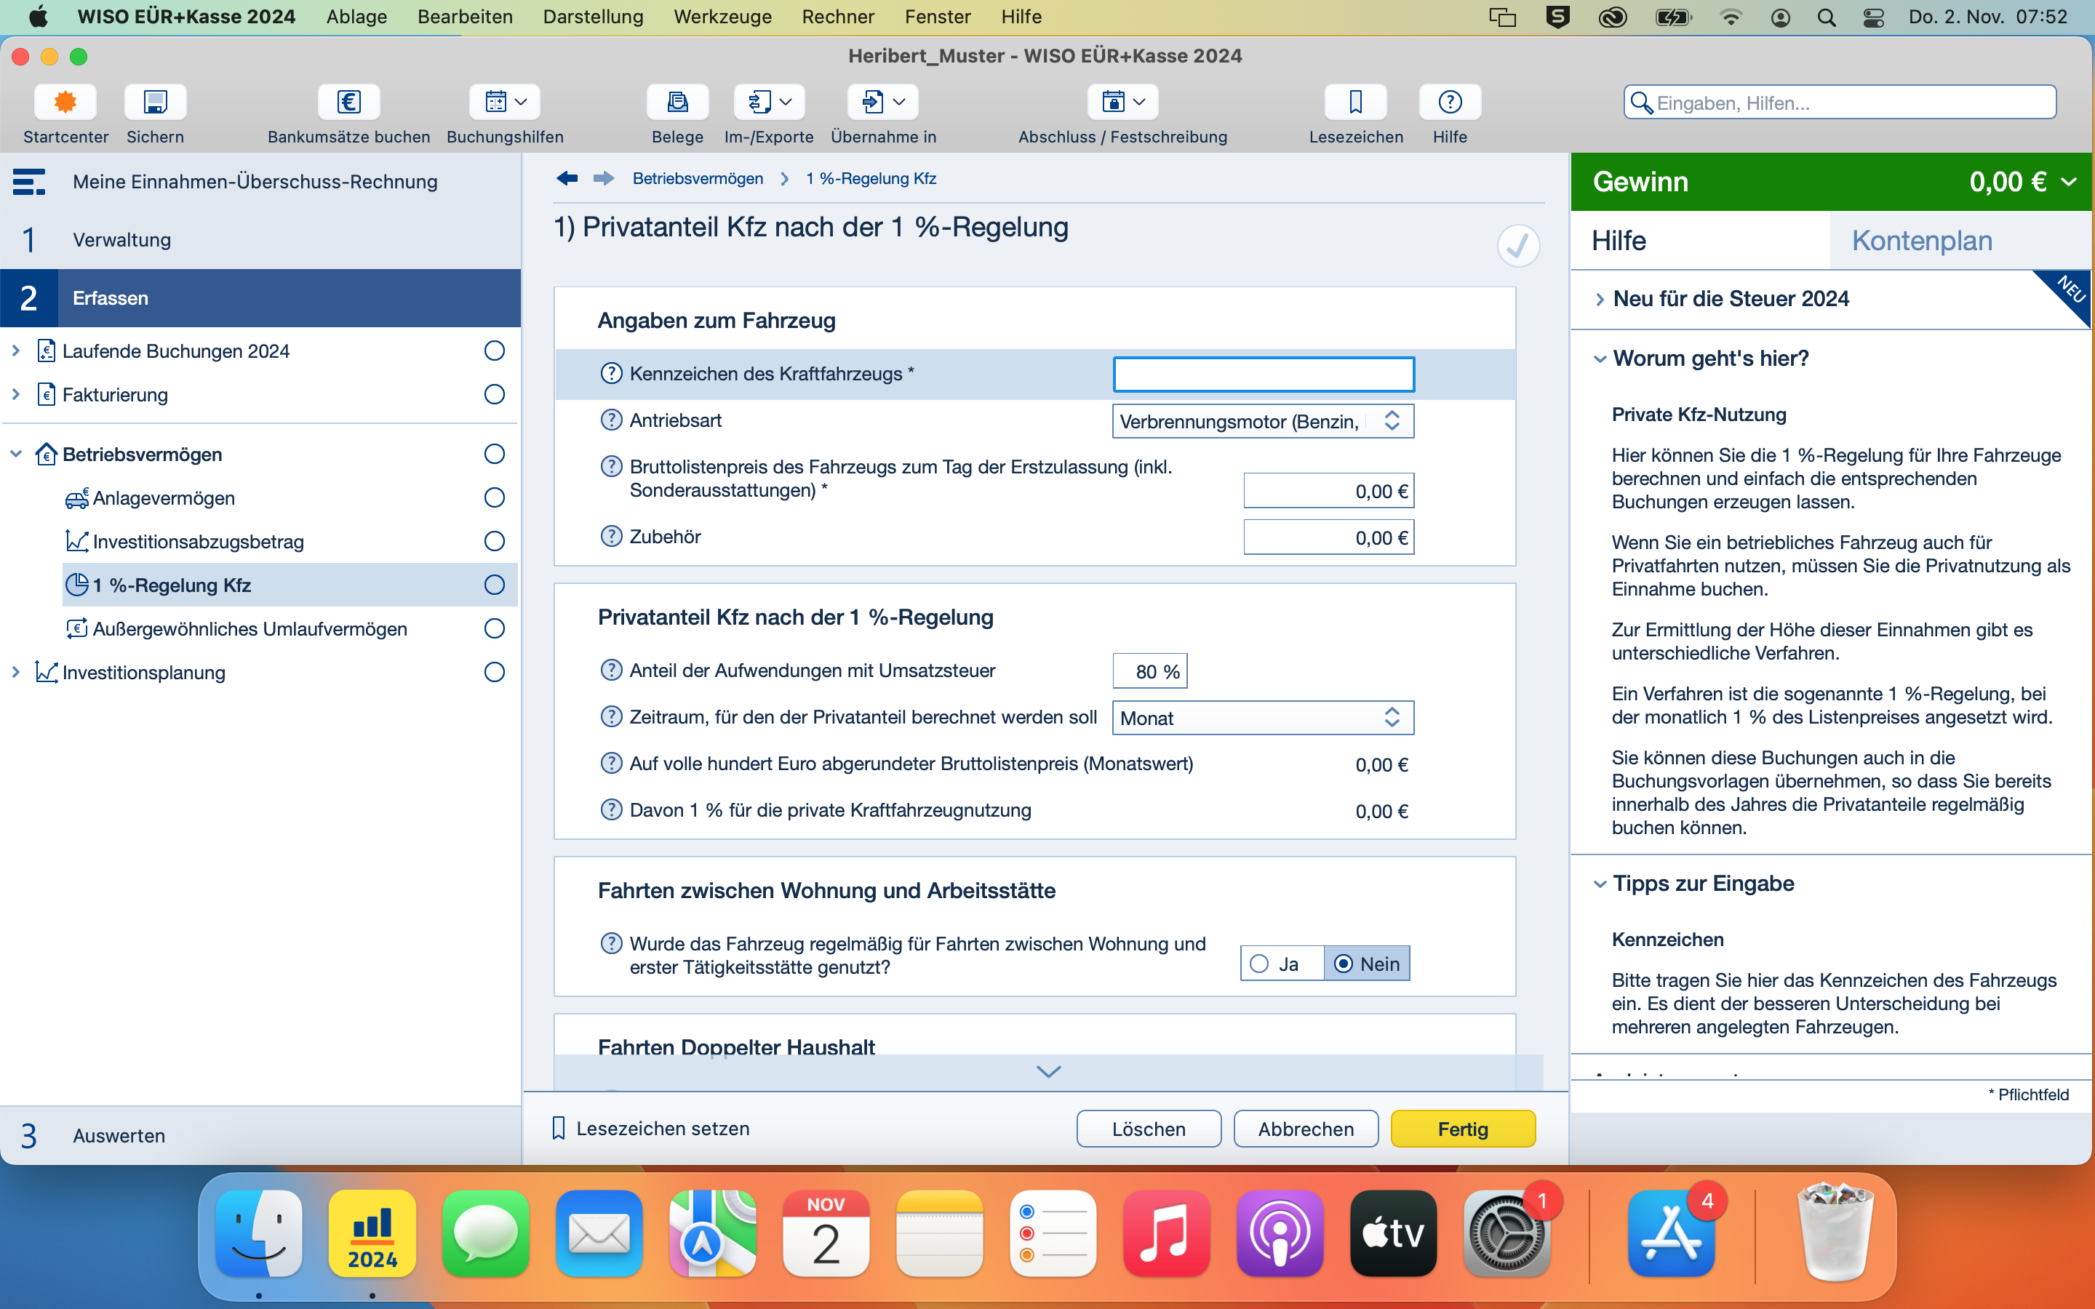
Task: Toggle status circle for Anlagevermögen
Action: tap(495, 498)
